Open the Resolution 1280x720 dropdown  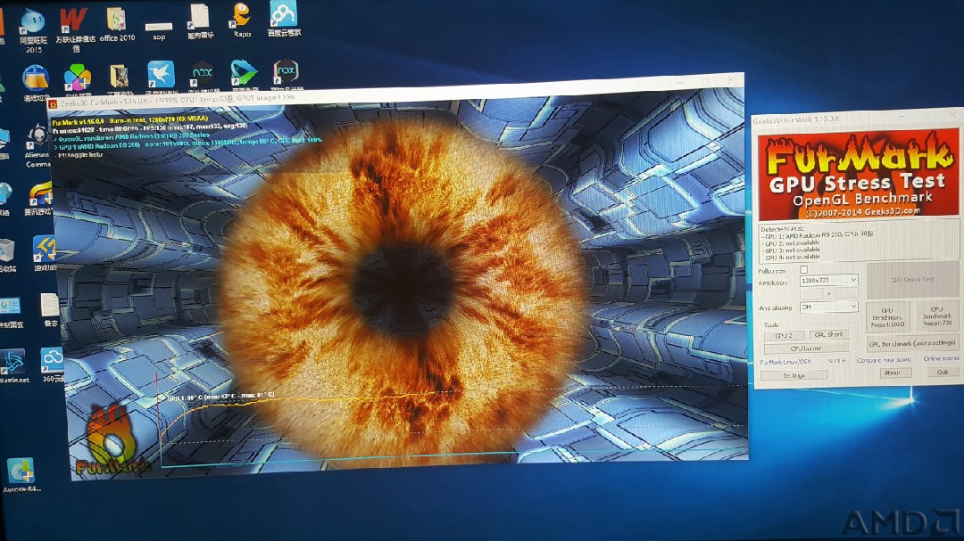pos(828,280)
